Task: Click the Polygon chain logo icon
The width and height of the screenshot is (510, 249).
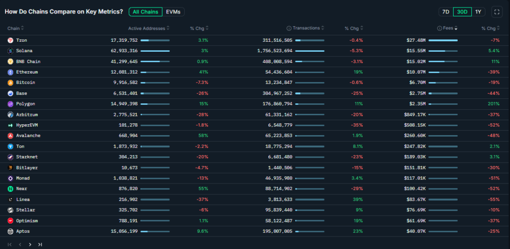Action: point(10,104)
